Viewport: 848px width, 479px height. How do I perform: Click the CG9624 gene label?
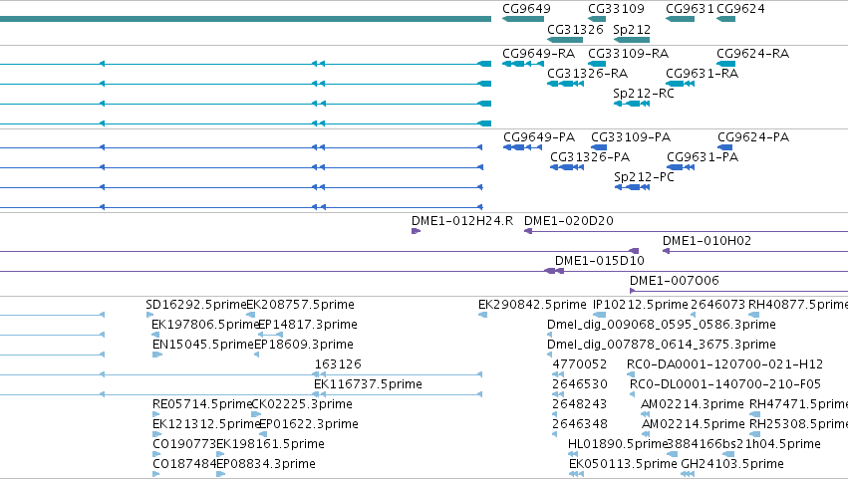click(740, 9)
